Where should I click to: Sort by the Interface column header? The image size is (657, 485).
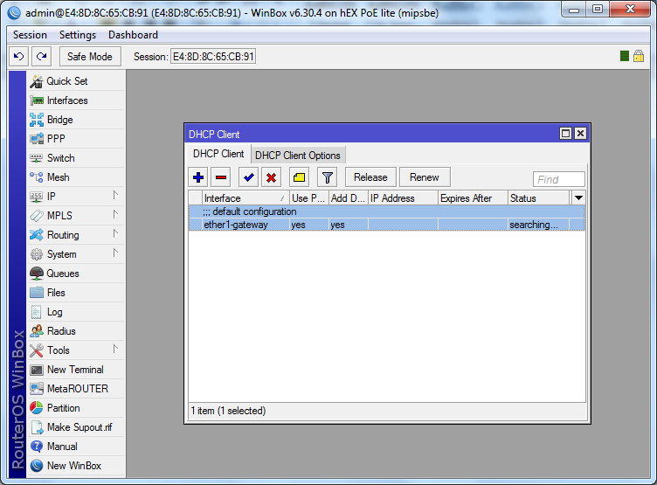(x=246, y=198)
